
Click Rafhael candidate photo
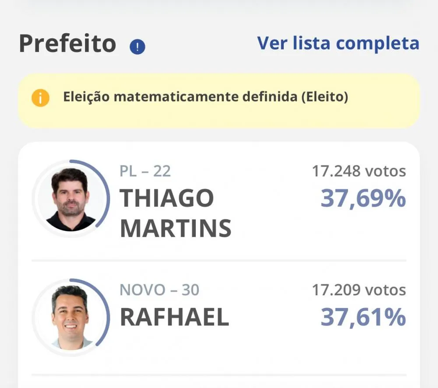pos(71,318)
